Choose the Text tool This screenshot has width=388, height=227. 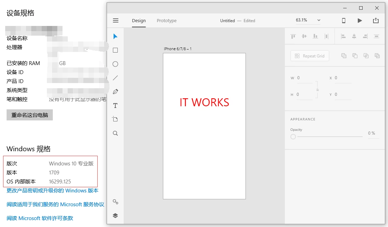coord(115,106)
